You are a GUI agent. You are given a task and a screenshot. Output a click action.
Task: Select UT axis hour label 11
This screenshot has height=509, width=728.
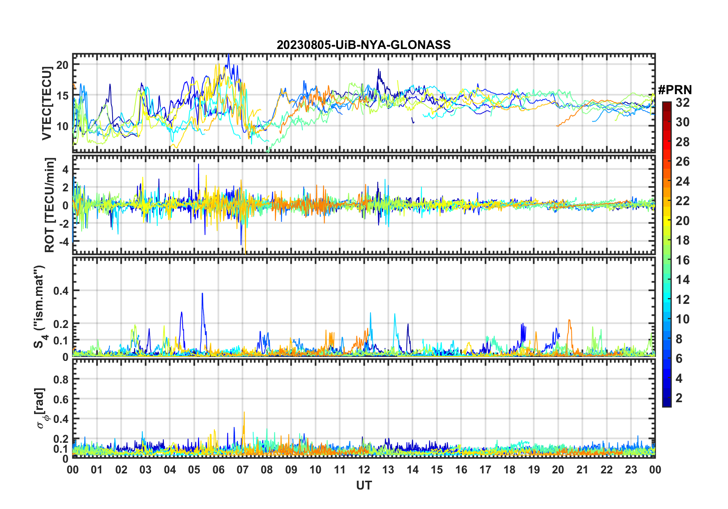(340, 470)
